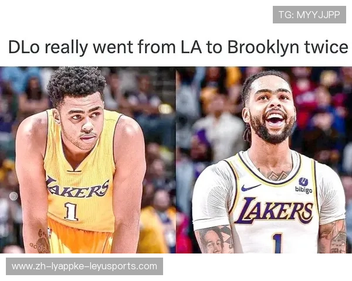Viewport: 352px width, 281px height.
Task: Click the number 1 on yellow jersey
Action: coord(71,212)
